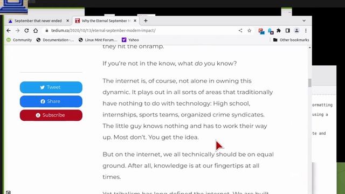Toggle the browser side panel
The height and width of the screenshot is (194, 345).
coord(287,31)
